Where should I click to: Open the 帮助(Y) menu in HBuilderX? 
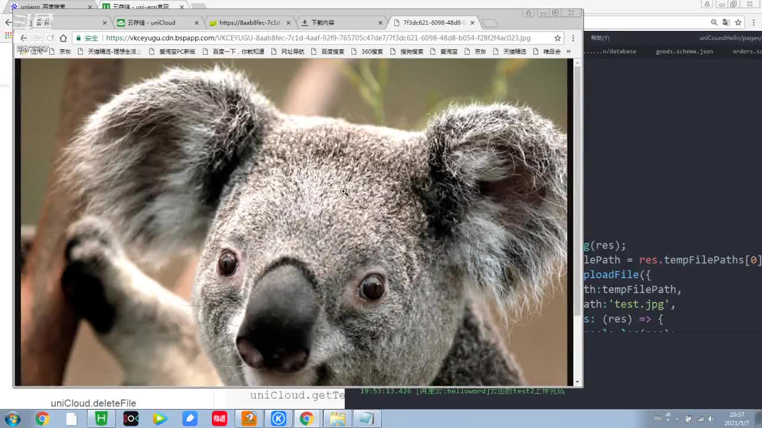click(x=600, y=38)
